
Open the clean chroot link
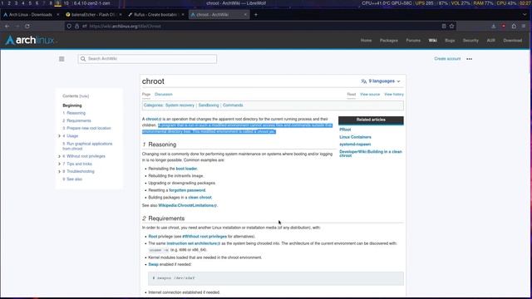199,198
